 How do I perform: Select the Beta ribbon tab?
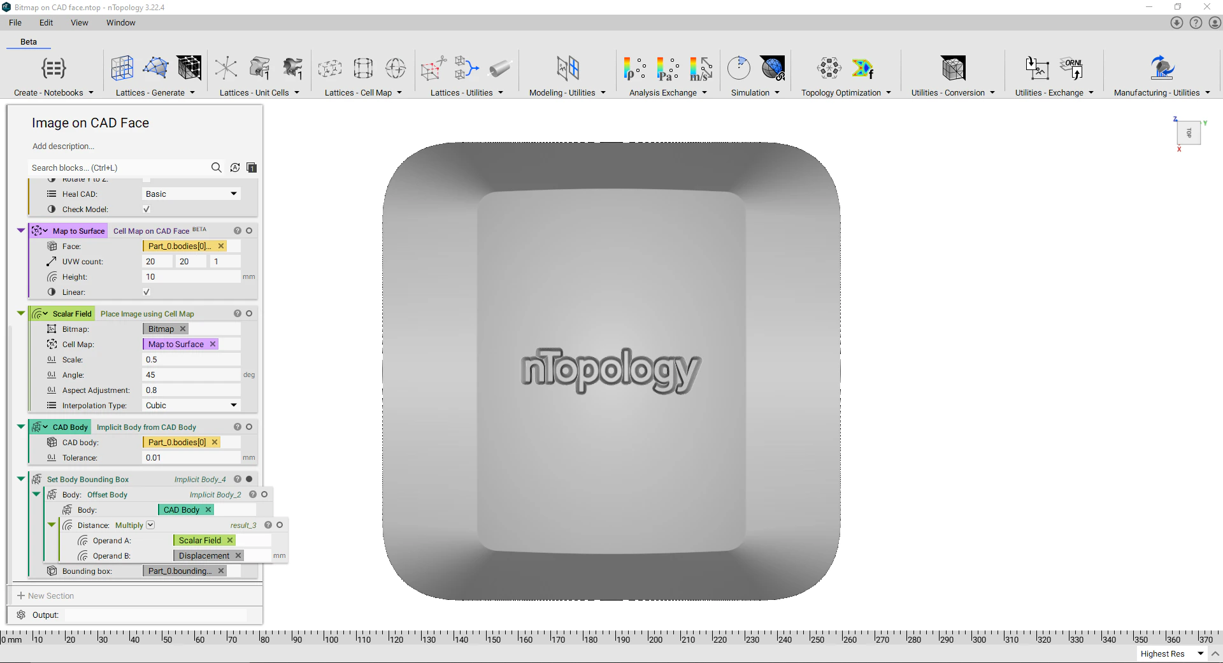click(x=29, y=42)
